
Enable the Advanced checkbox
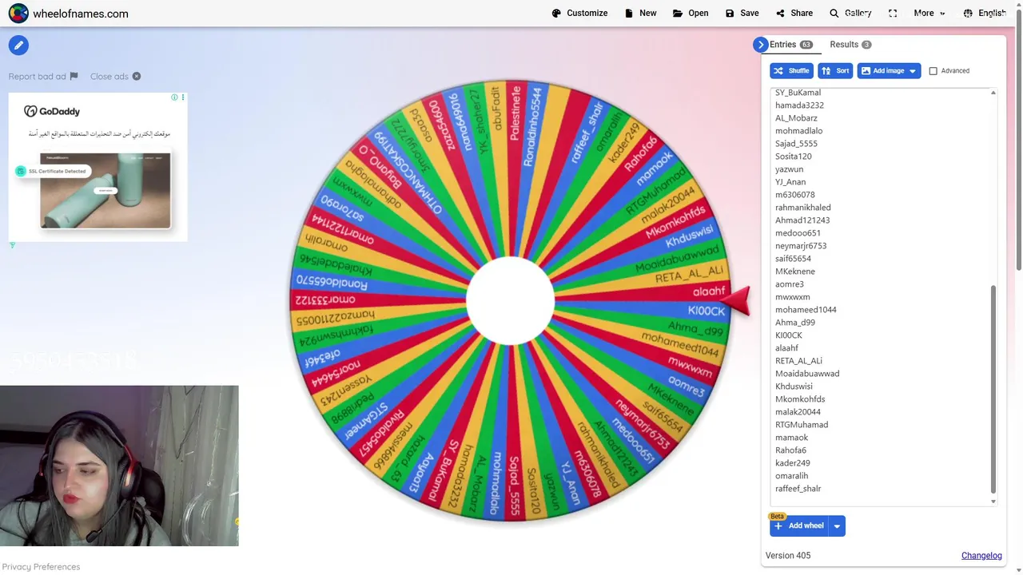point(933,71)
